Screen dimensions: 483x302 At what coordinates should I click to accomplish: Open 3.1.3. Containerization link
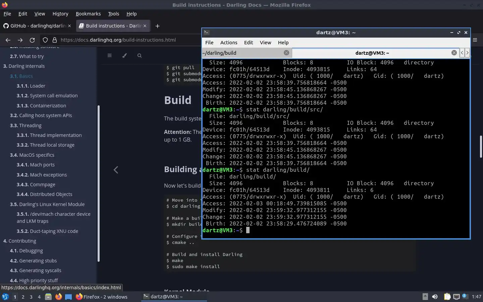[41, 106]
